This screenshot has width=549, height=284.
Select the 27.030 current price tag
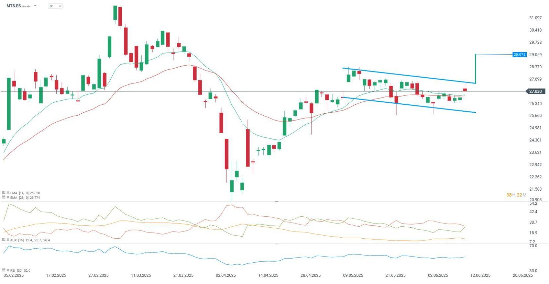[535, 91]
